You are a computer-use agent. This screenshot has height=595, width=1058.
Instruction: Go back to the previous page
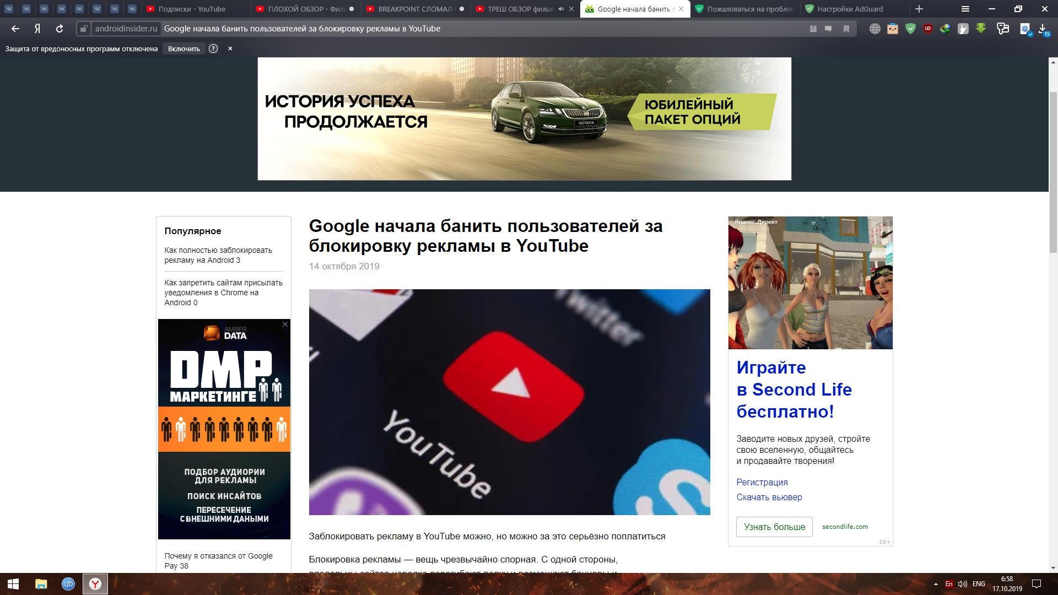[15, 29]
